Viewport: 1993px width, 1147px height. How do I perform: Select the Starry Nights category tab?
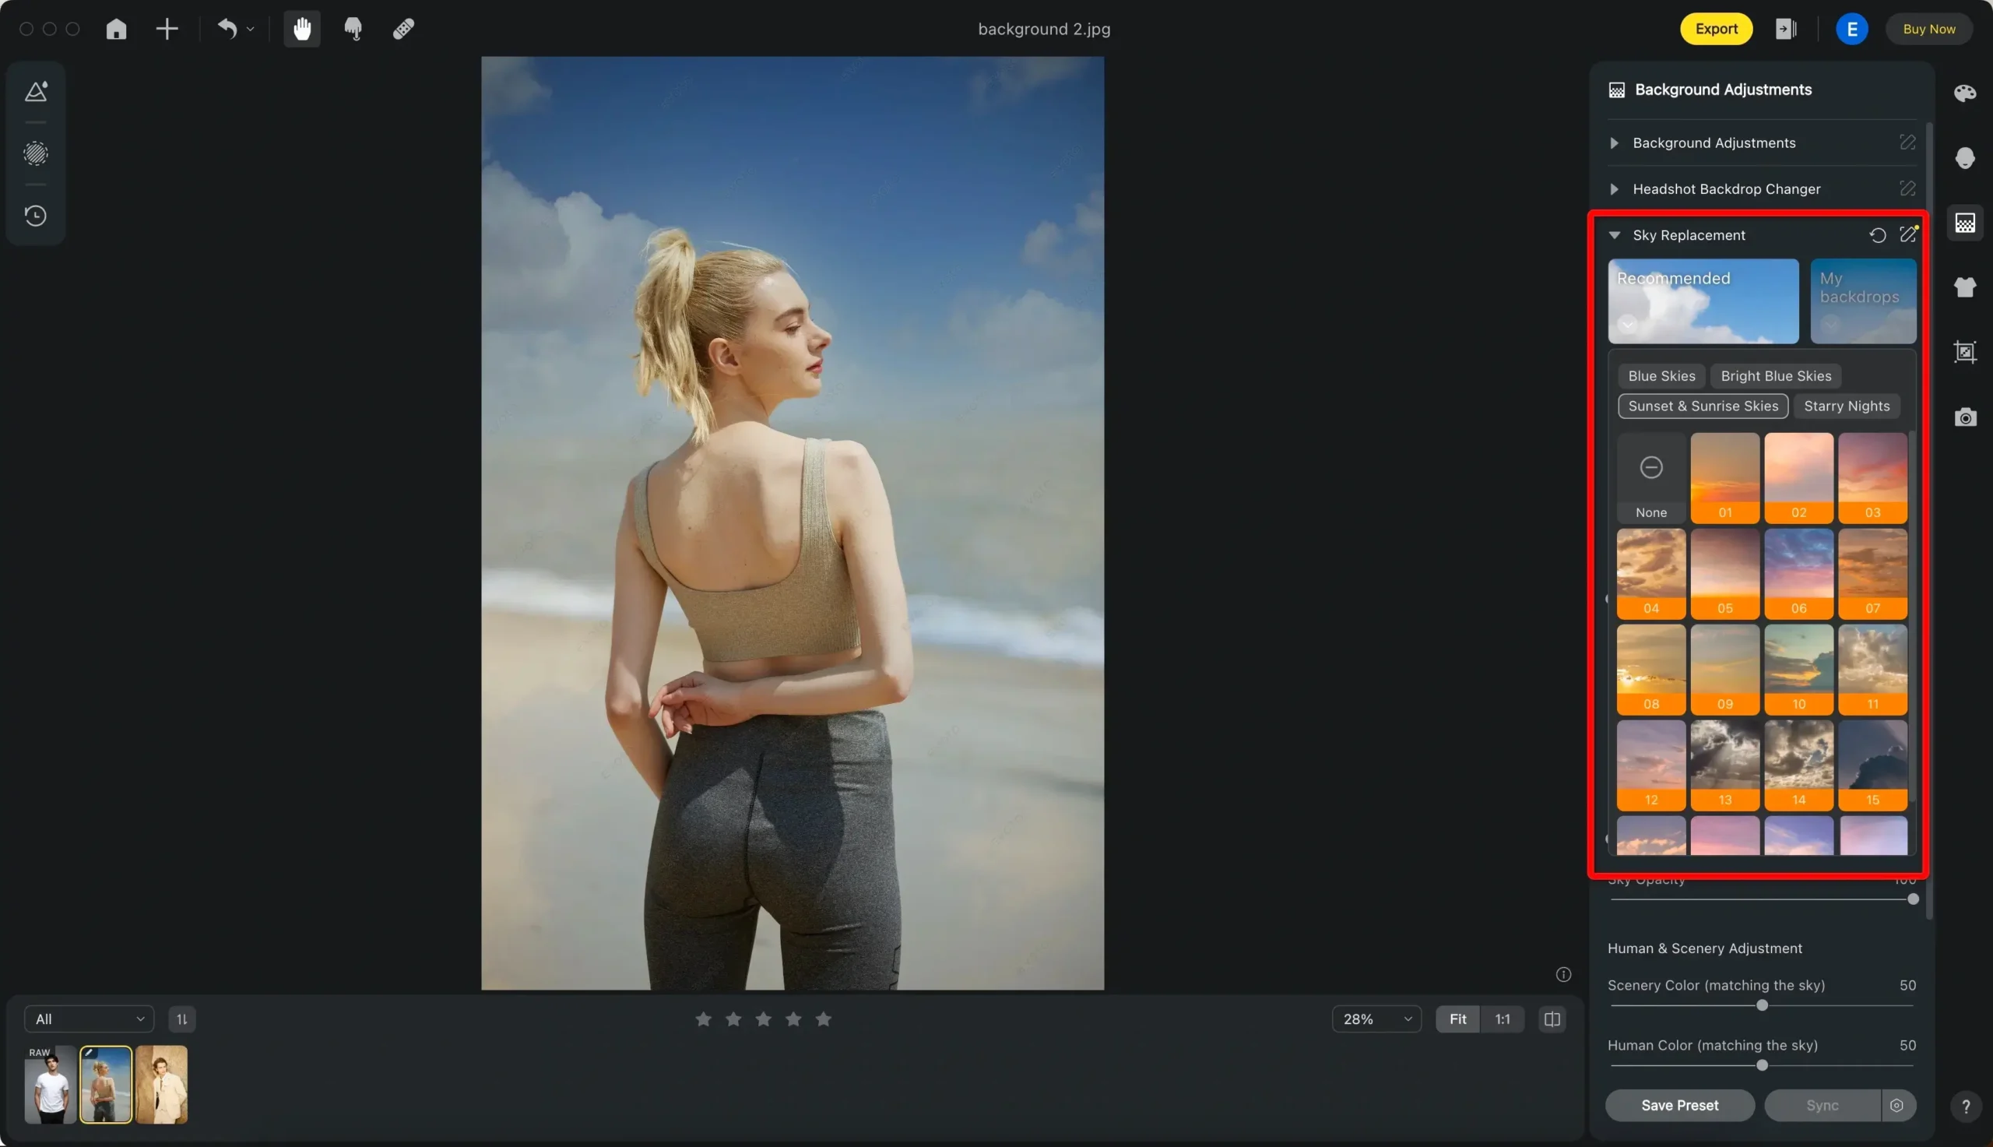click(1846, 406)
